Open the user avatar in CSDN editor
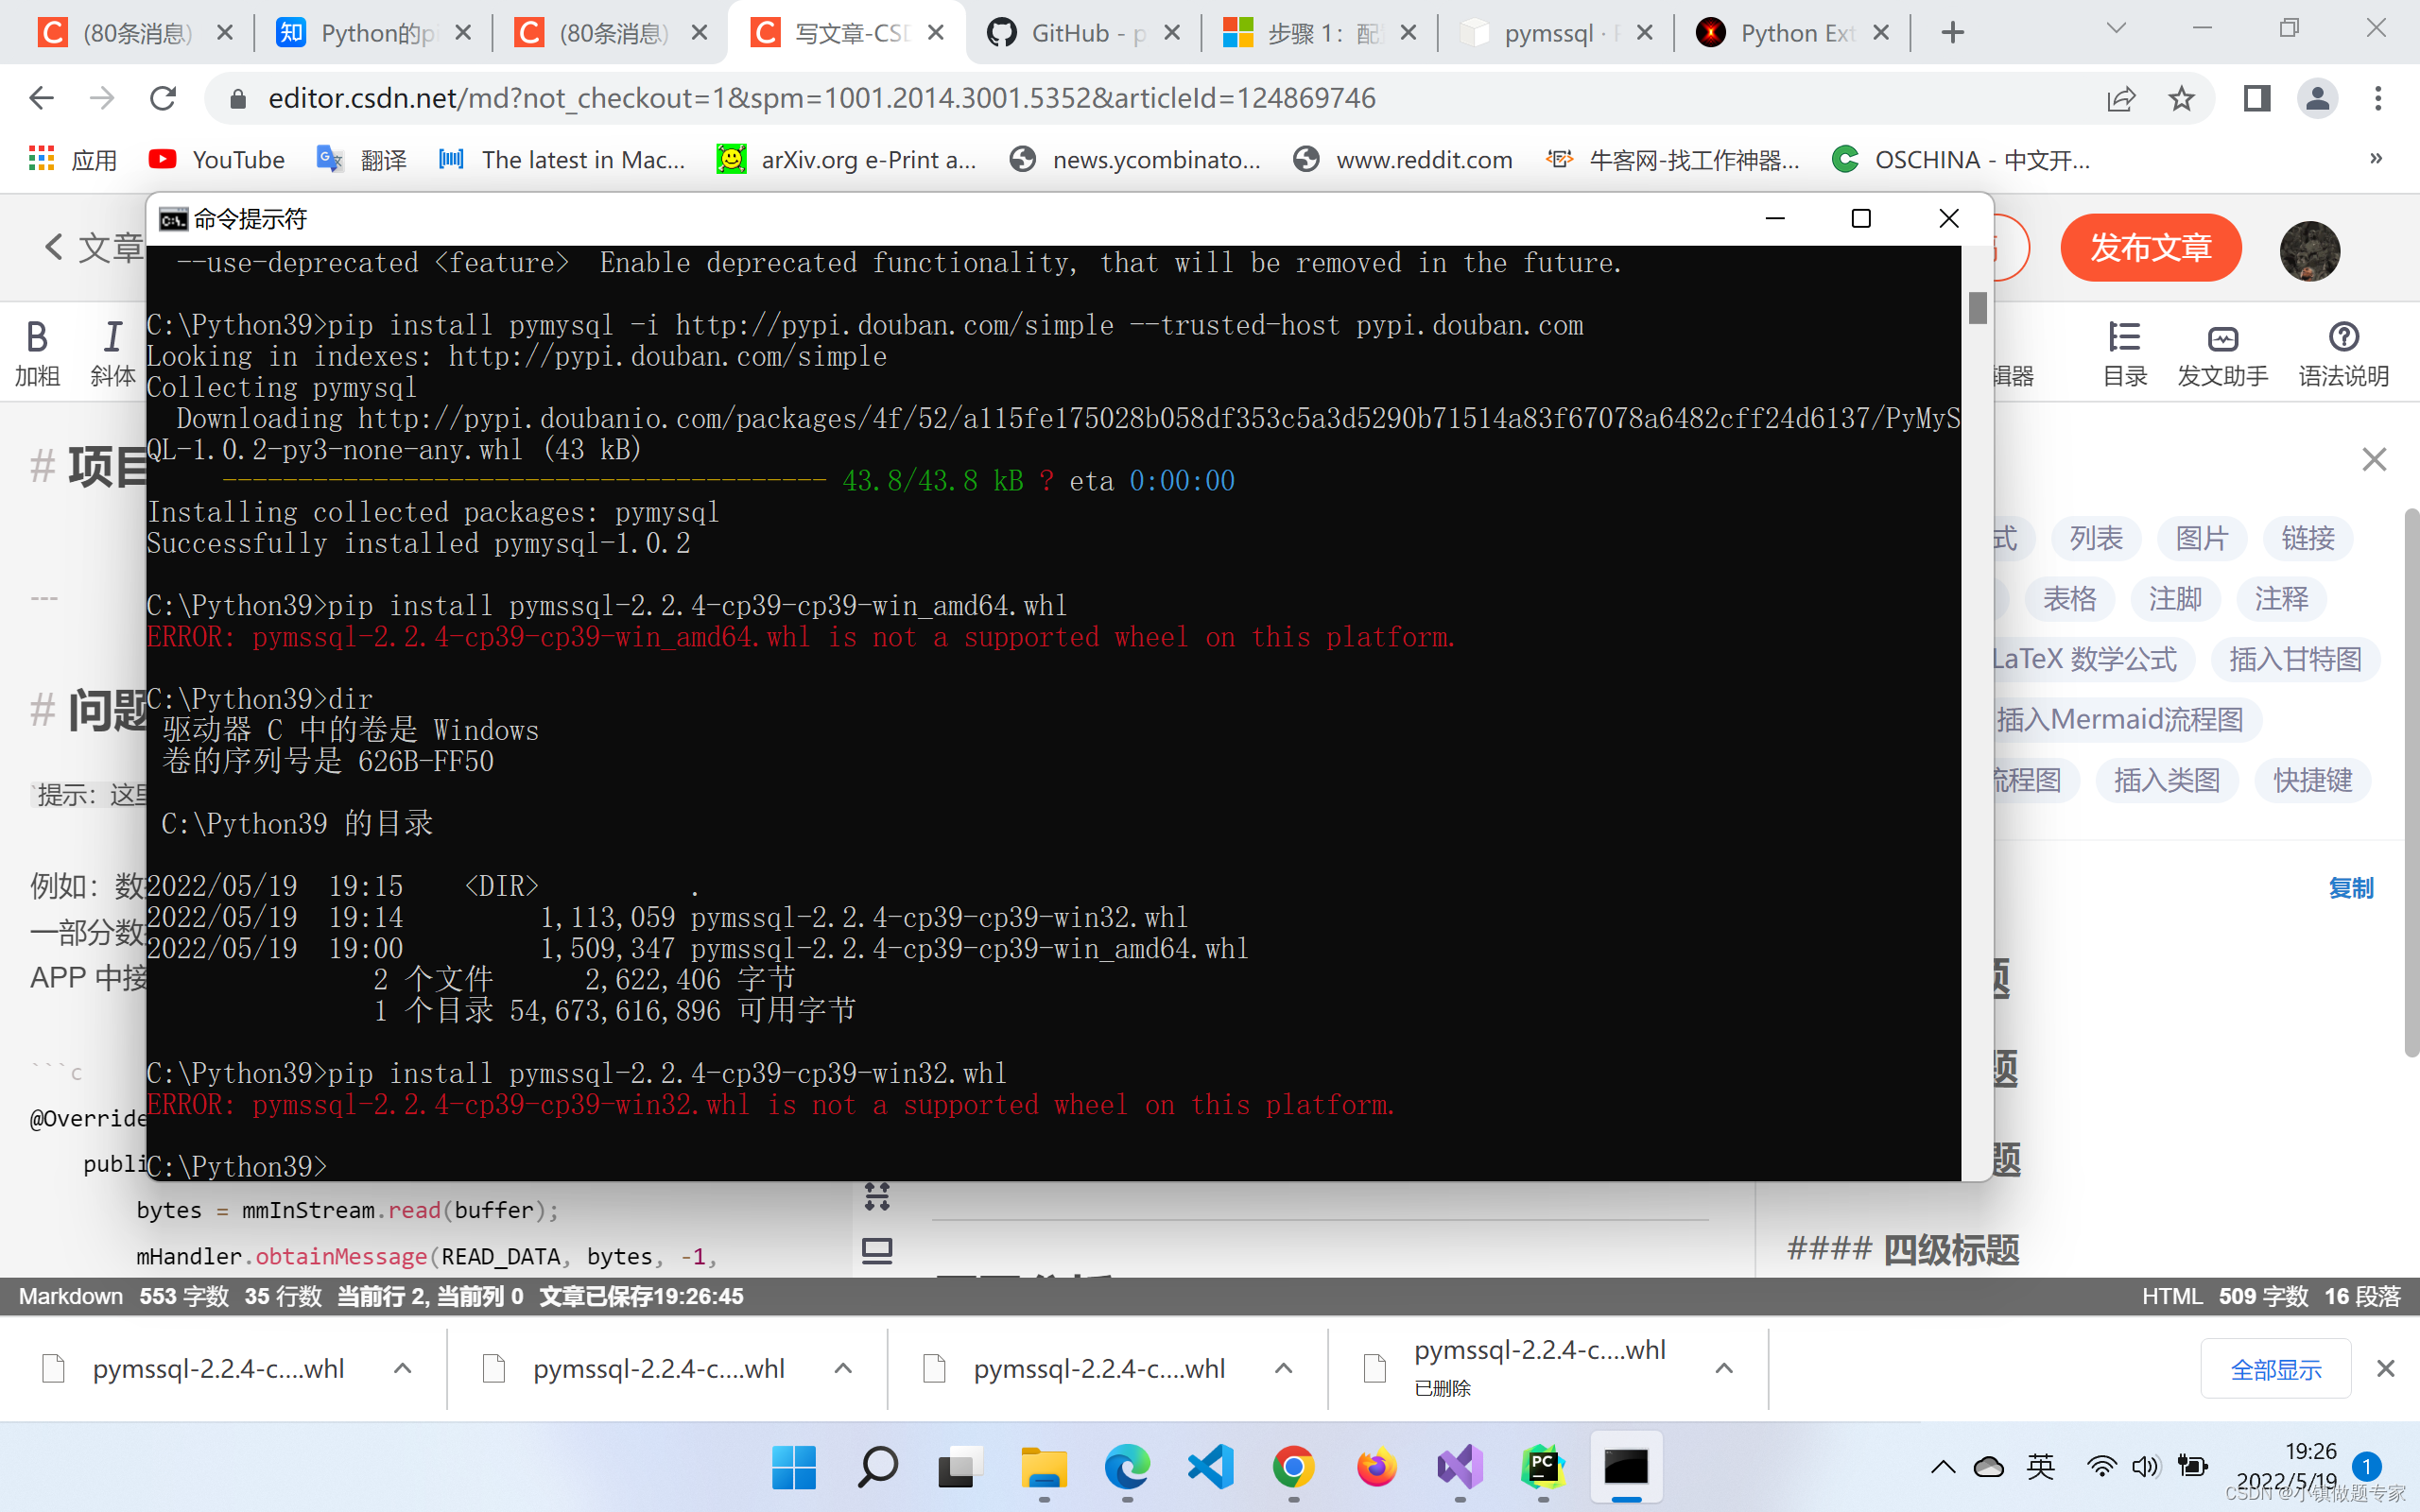Screen dimensions: 2420x1512 click(x=2309, y=250)
